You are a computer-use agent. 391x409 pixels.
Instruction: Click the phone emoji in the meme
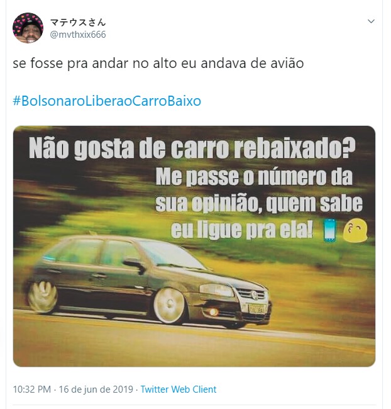[x=330, y=230]
